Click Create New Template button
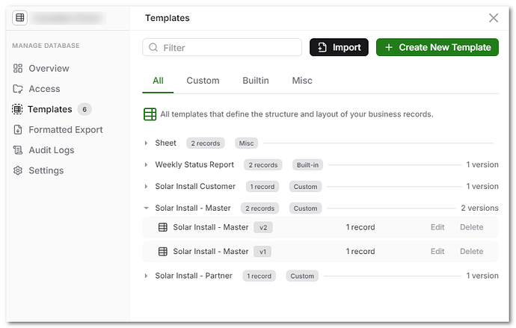This screenshot has height=328, width=516. tap(437, 47)
